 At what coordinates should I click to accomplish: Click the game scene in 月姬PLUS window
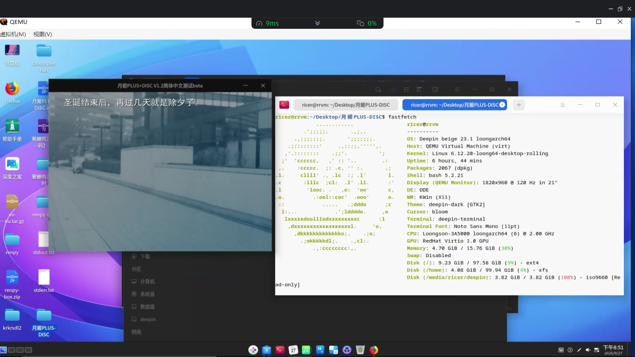click(x=160, y=172)
